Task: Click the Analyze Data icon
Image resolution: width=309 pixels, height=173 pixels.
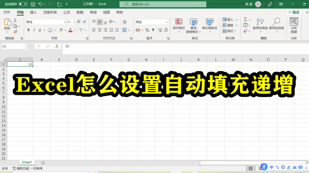Action: [x=294, y=21]
